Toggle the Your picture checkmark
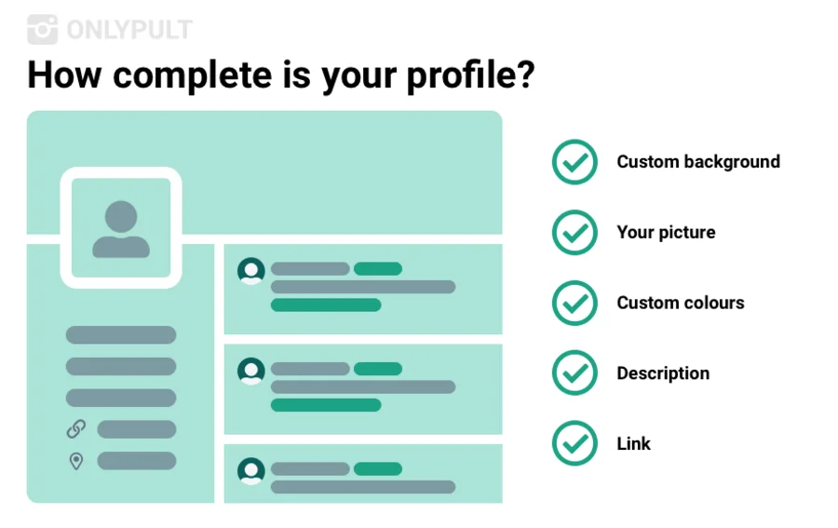 pos(574,233)
